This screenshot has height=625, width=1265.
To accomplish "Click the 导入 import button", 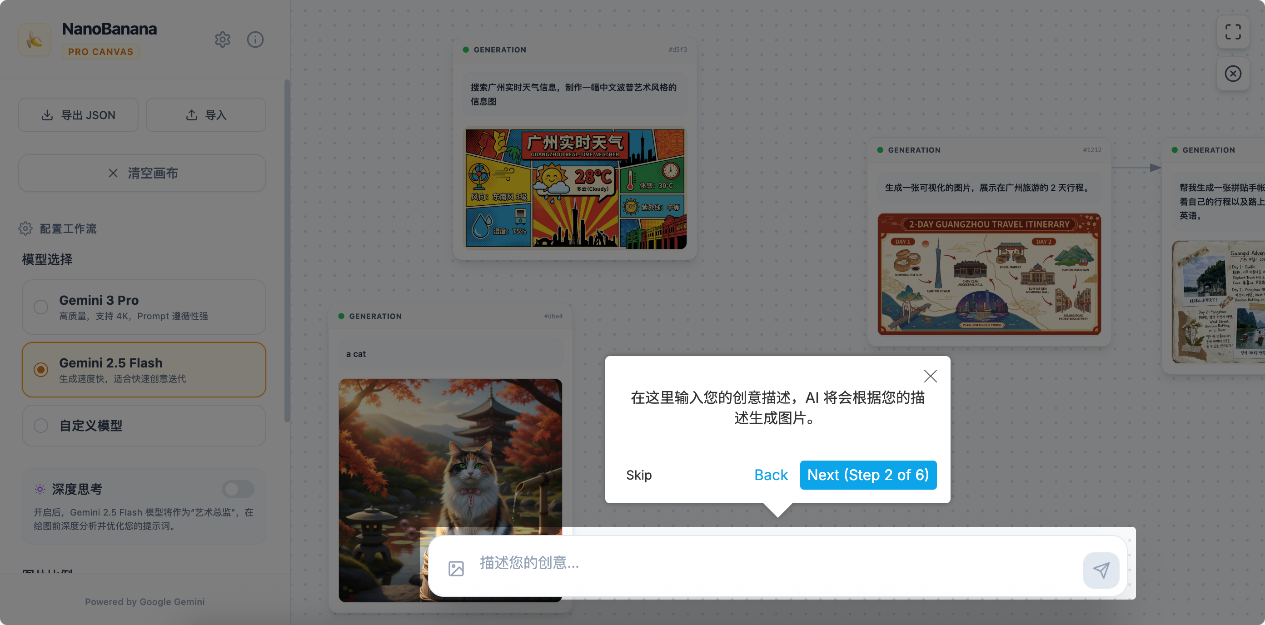I will pyautogui.click(x=206, y=115).
